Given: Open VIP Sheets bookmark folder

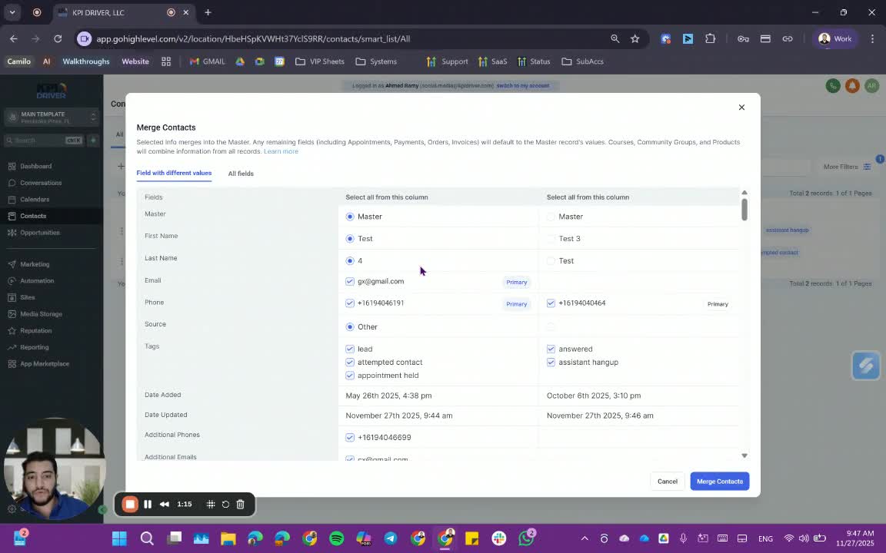Looking at the screenshot, I should point(320,61).
